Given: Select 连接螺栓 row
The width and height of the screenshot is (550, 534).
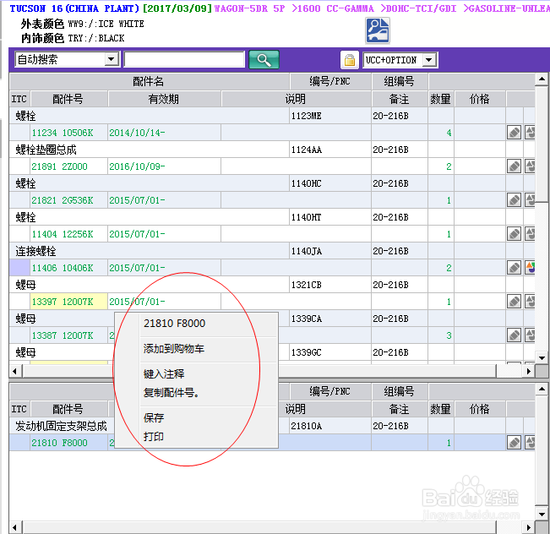Looking at the screenshot, I should (x=149, y=251).
